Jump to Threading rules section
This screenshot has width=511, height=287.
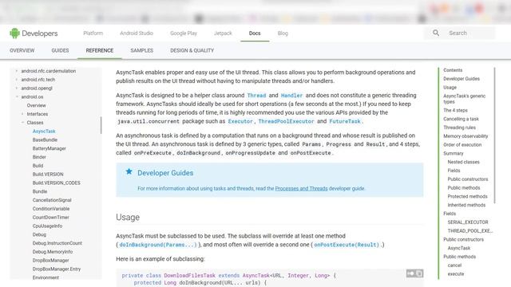tap(459, 128)
